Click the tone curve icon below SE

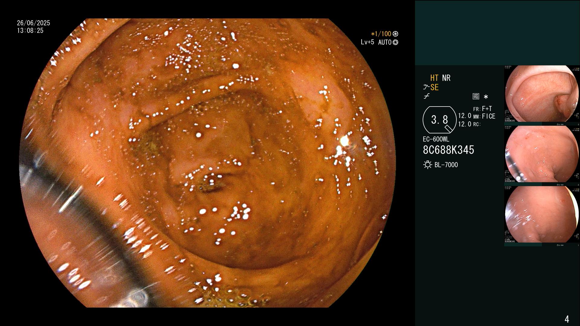(x=427, y=96)
